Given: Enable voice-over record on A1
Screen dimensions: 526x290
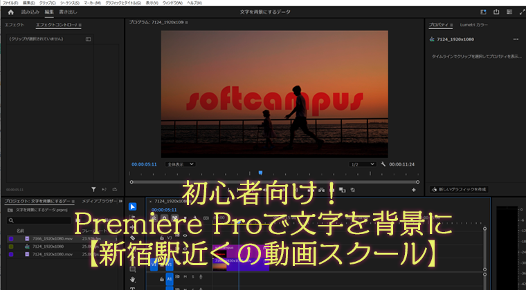Looking at the screenshot, I should pyautogui.click(x=201, y=277).
